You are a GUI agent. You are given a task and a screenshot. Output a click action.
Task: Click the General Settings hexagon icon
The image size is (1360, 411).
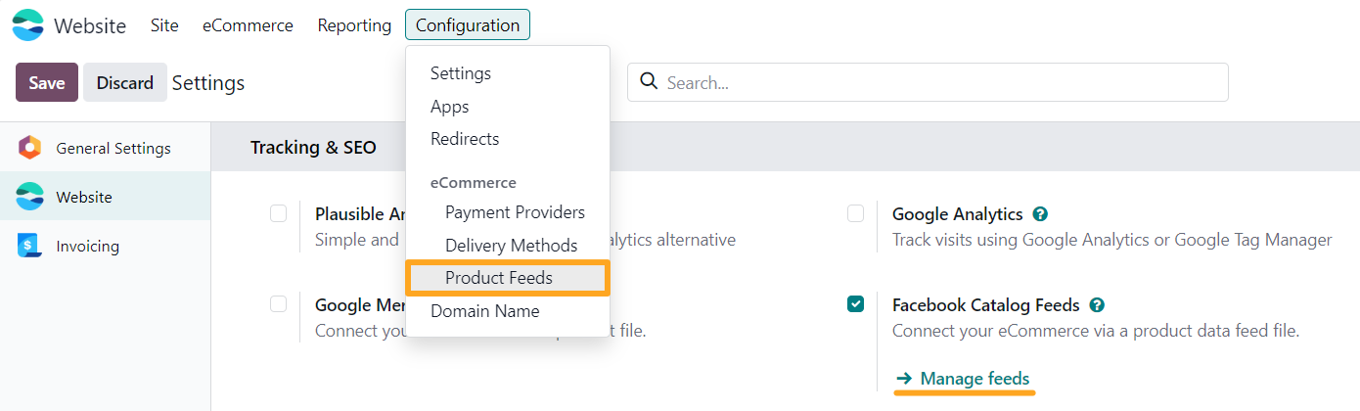pyautogui.click(x=30, y=148)
